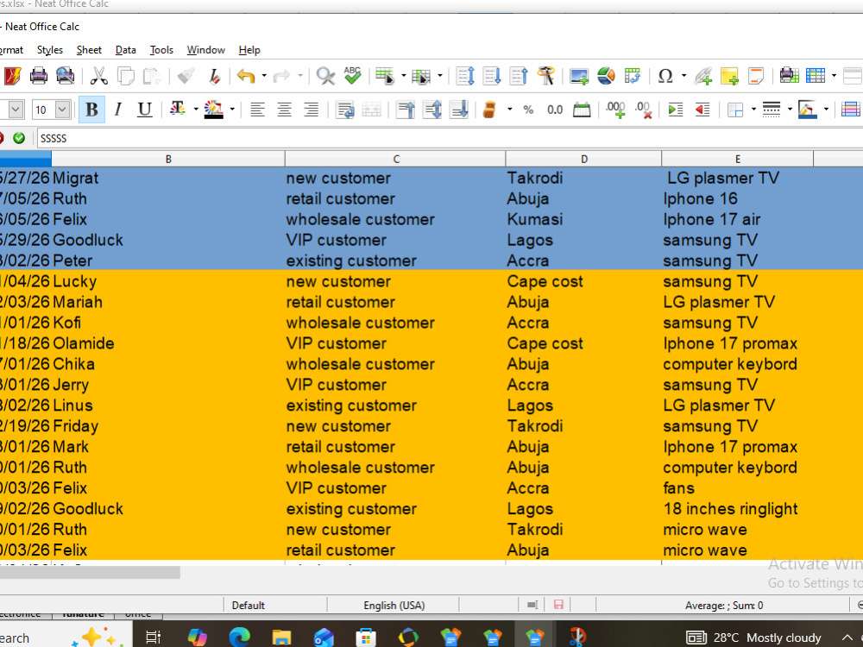Image resolution: width=863 pixels, height=647 pixels.
Task: Click the English (USA) language status field
Action: click(x=394, y=606)
